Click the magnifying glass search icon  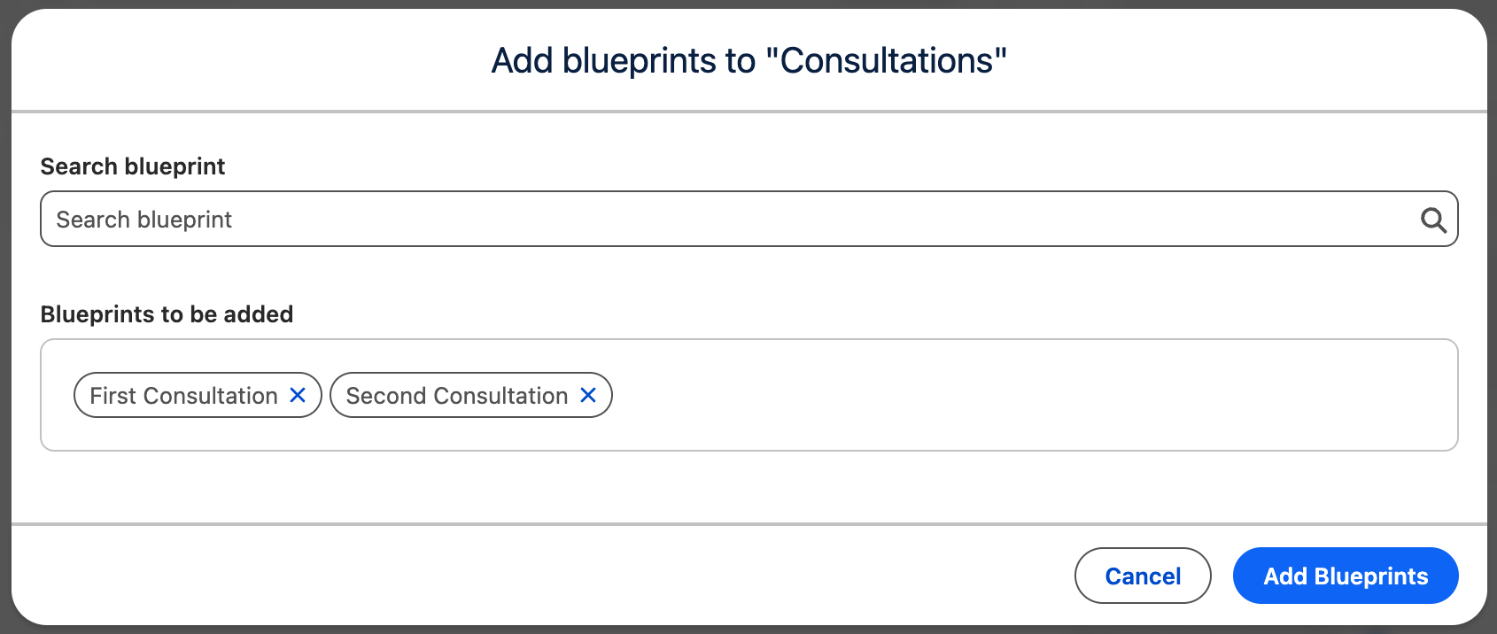1433,220
